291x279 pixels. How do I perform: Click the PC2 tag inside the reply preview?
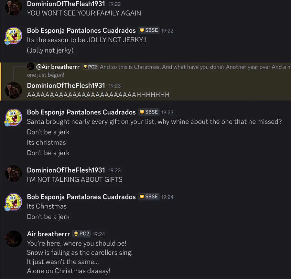tap(90, 67)
